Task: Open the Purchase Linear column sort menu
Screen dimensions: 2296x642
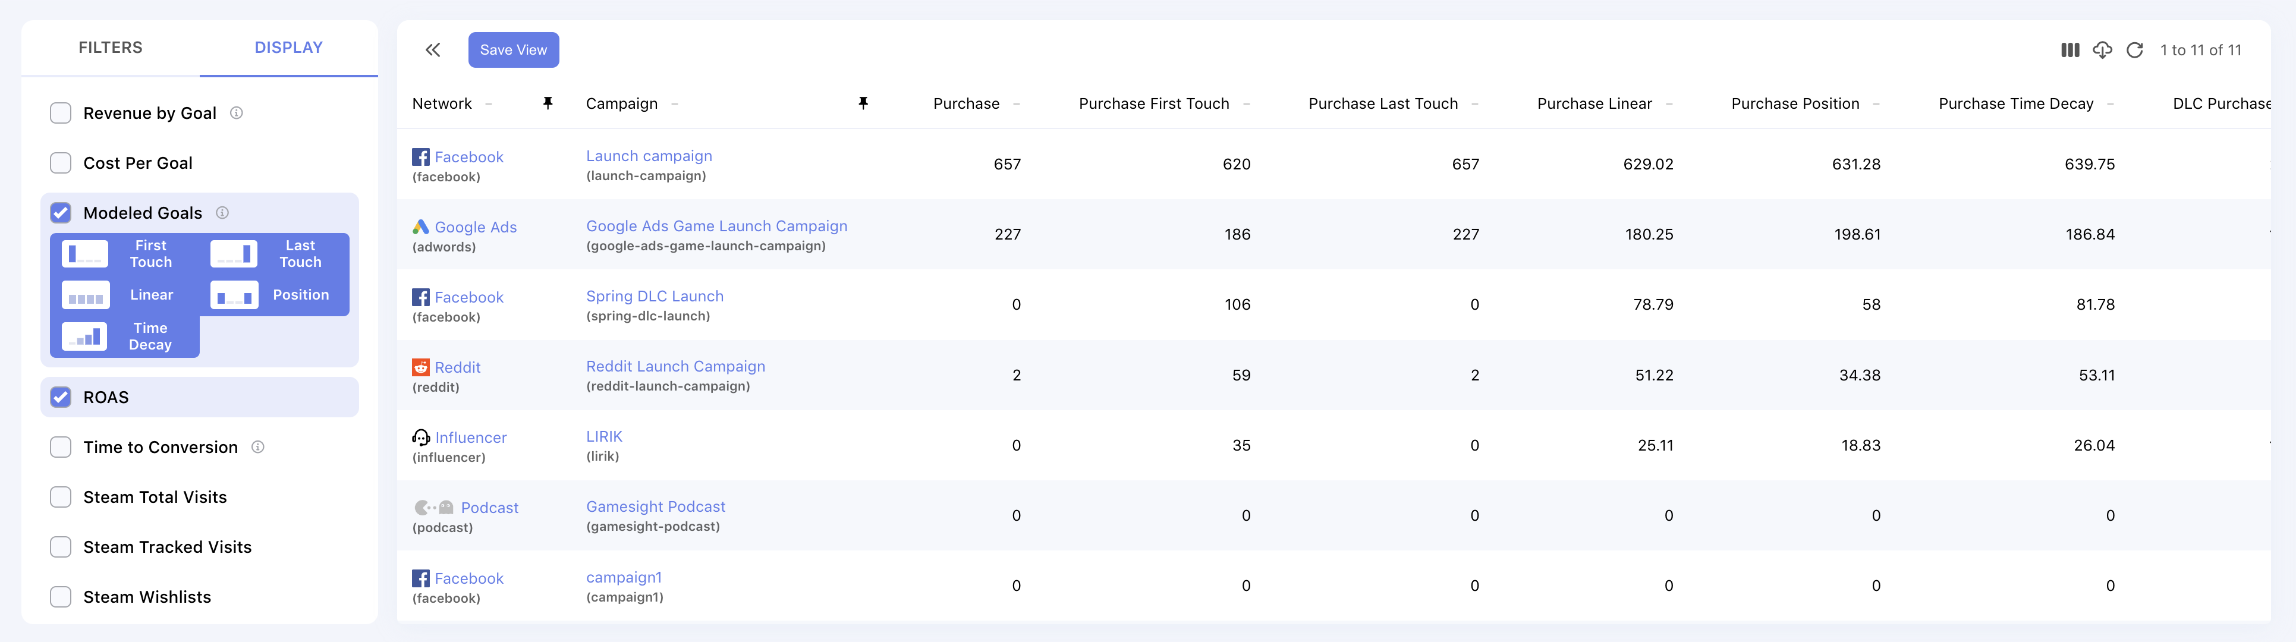Action: point(1669,105)
